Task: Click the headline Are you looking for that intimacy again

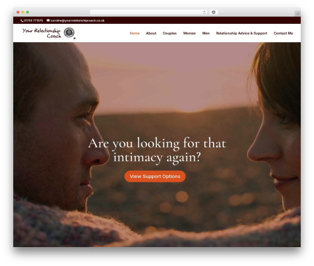Action: click(157, 150)
